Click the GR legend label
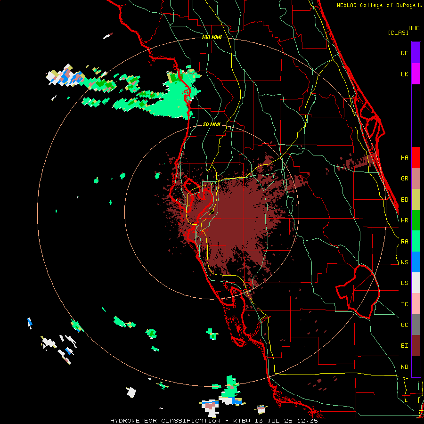 click(404, 179)
